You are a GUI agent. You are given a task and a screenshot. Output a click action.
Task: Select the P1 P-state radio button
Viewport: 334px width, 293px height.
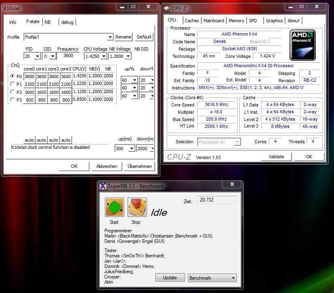pos(13,84)
